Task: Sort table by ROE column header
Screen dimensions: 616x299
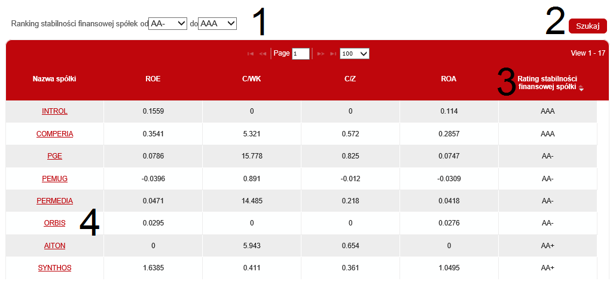Action: 153,79
